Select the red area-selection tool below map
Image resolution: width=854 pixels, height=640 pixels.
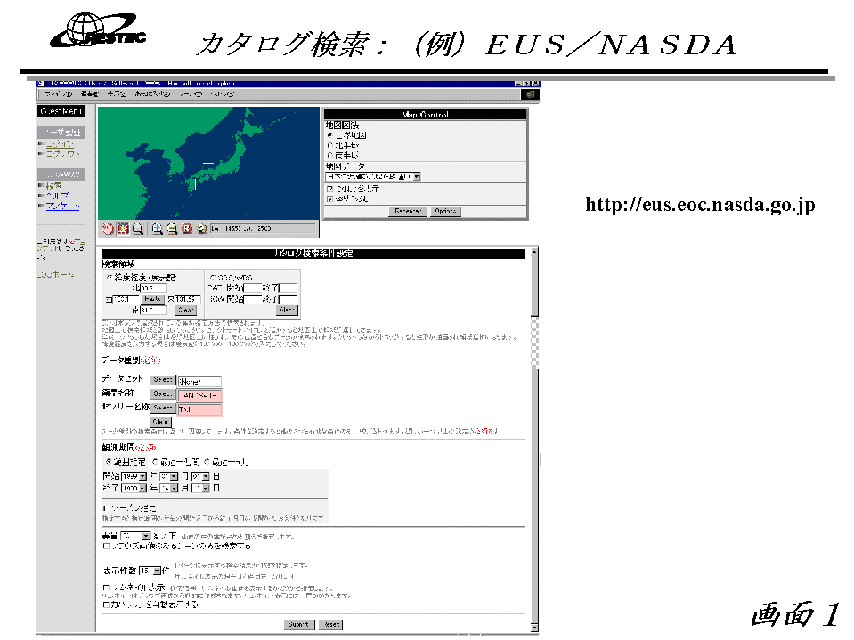pos(123,229)
